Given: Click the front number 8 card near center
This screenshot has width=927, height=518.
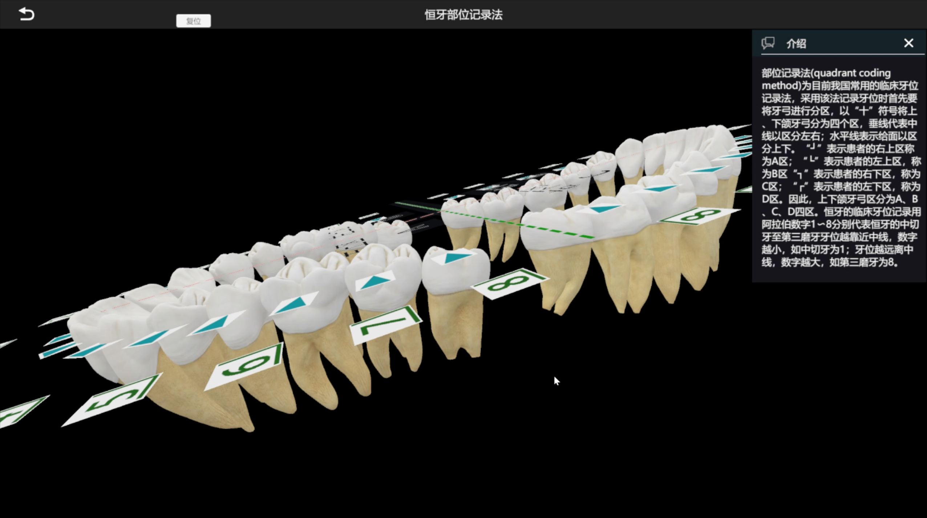Looking at the screenshot, I should click(509, 283).
